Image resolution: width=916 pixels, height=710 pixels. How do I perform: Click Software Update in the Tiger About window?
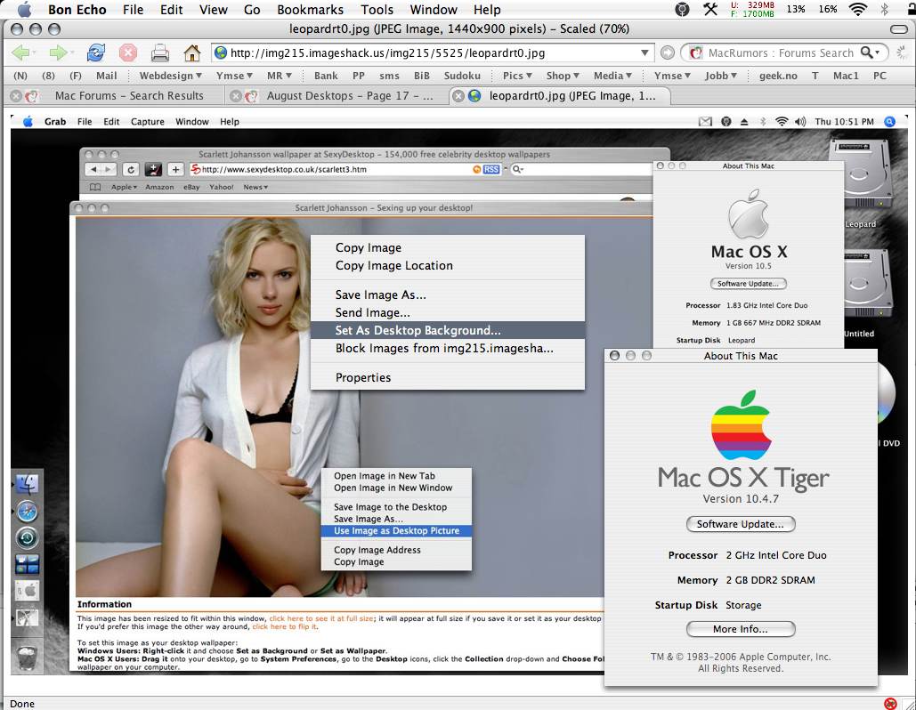(740, 524)
